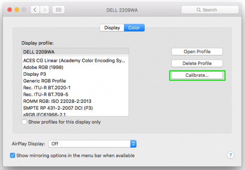Viewport: 245px width, 170px height.
Task: Switch to the Display tab
Action: tap(112, 28)
